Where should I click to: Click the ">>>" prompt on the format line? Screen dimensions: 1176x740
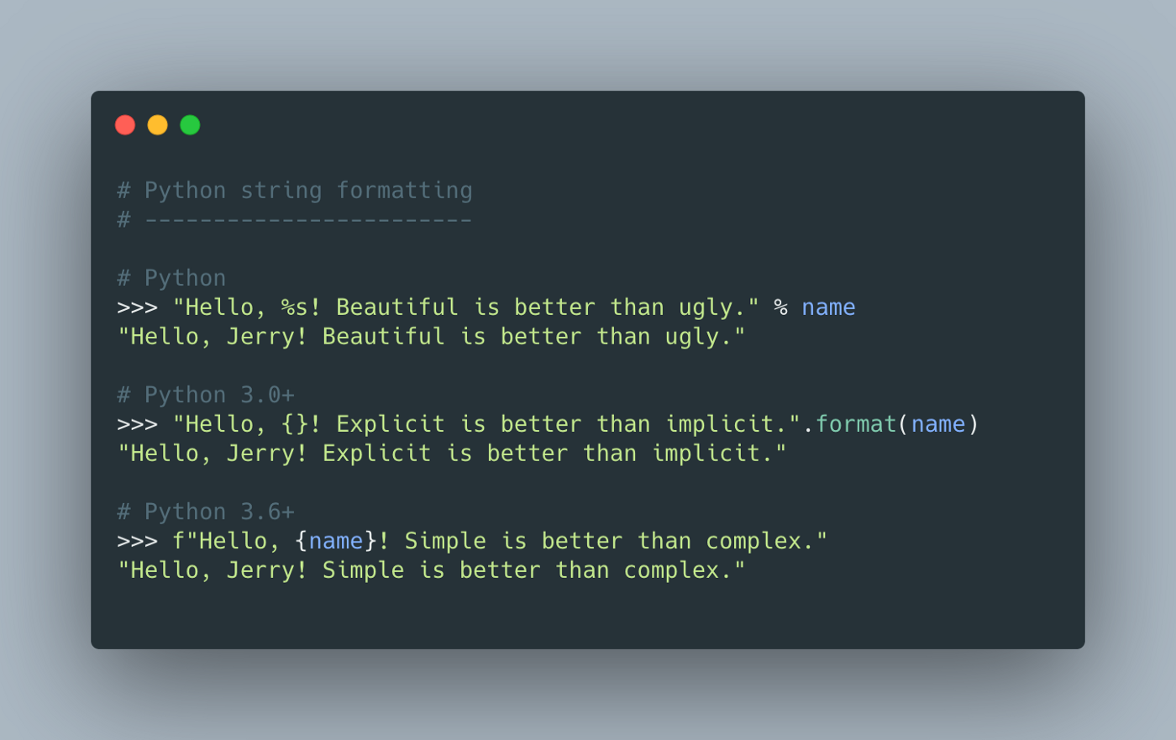[x=138, y=424]
